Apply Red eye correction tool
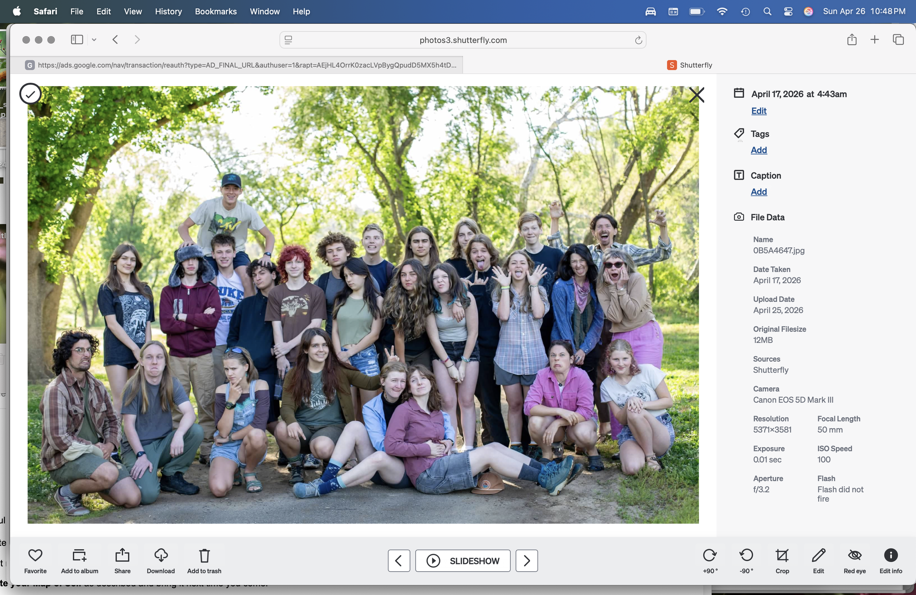916x595 pixels. tap(854, 555)
